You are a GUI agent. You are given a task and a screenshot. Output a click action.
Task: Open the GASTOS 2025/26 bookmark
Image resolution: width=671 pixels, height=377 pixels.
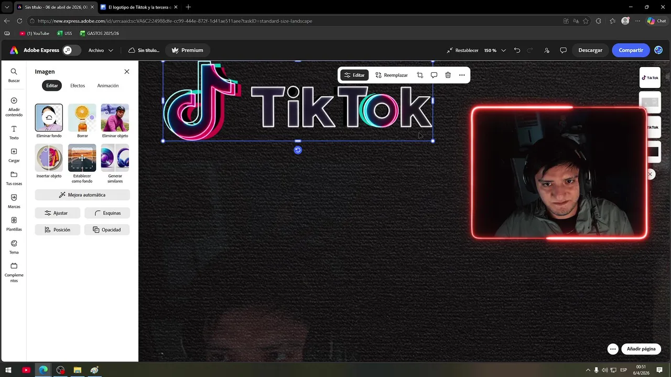[x=100, y=34]
